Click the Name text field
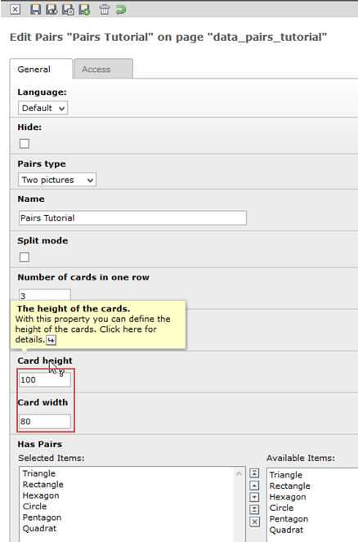This screenshot has height=542, width=358. 132,217
